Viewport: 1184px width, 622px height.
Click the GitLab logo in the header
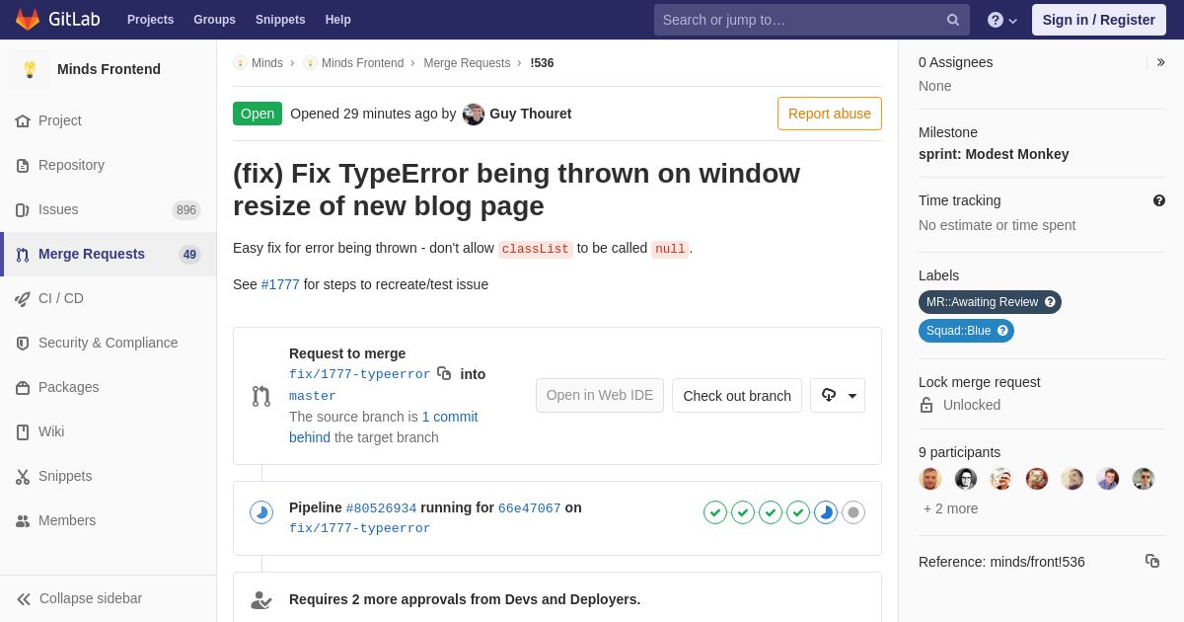pos(56,20)
